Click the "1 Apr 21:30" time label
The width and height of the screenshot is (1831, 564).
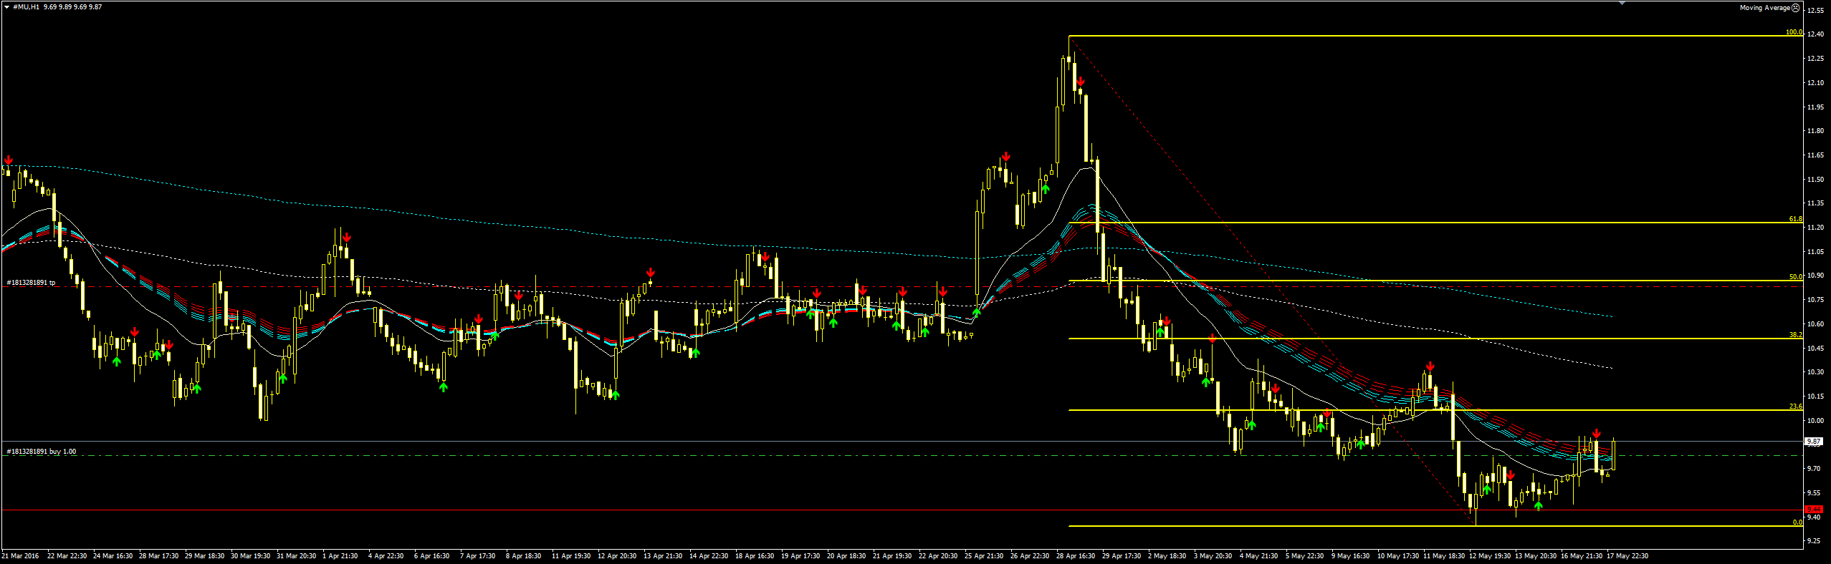click(x=340, y=556)
